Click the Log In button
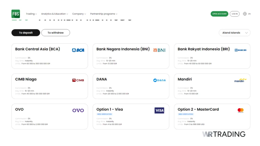The image size is (260, 146). (235, 14)
